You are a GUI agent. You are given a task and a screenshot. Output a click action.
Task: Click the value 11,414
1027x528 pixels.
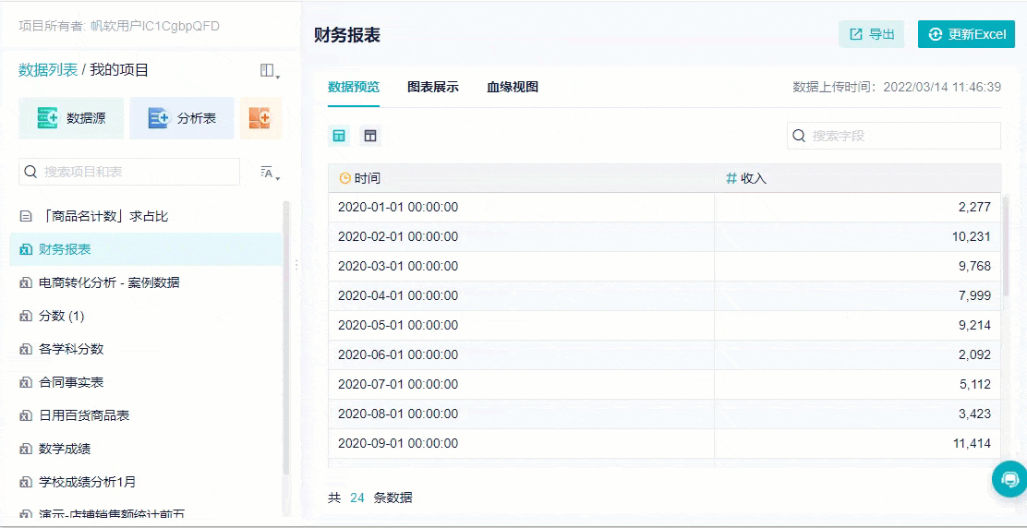pos(972,443)
